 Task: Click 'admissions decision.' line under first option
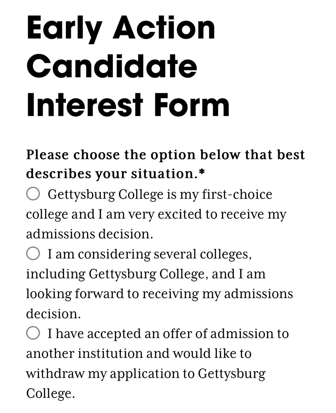click(x=89, y=234)
